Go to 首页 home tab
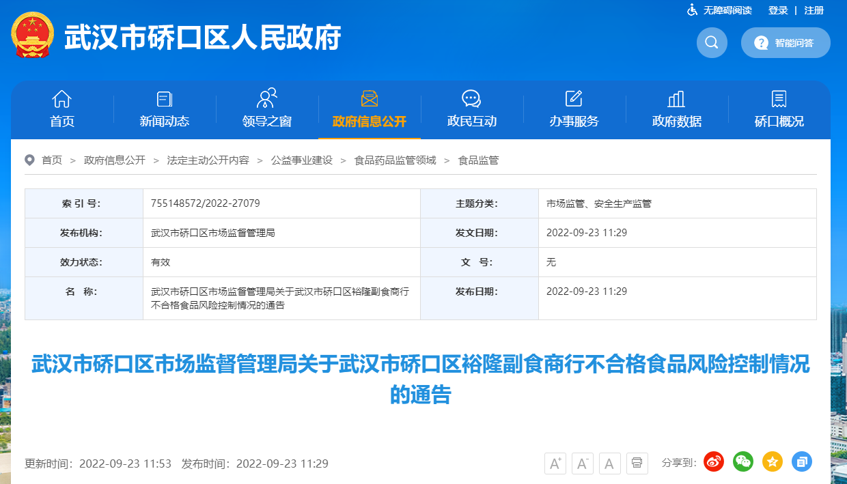Viewport: 847px width, 484px height. (x=62, y=109)
